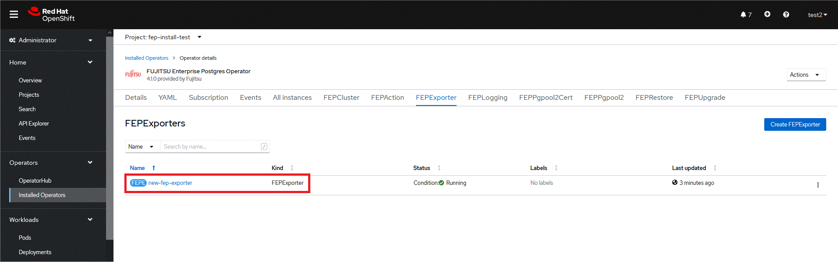Image resolution: width=838 pixels, height=262 pixels.
Task: Open the FEPCluster tab
Action: pyautogui.click(x=341, y=98)
